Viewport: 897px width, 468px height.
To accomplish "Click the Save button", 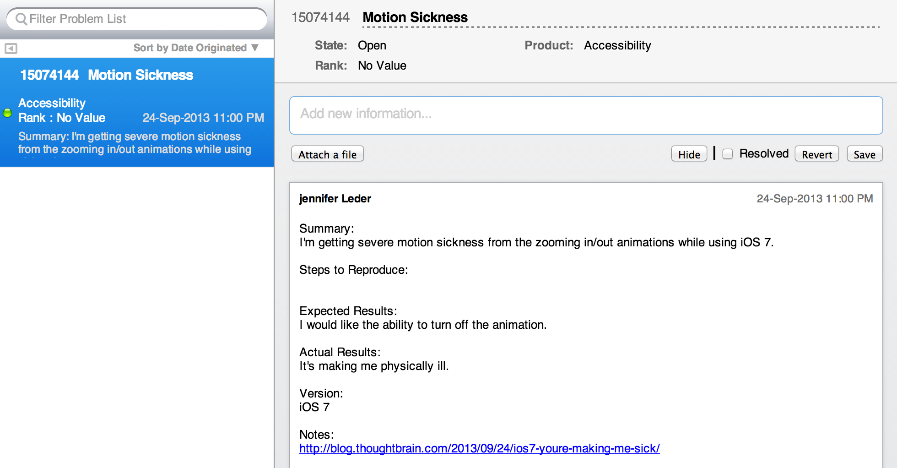I will tap(865, 154).
